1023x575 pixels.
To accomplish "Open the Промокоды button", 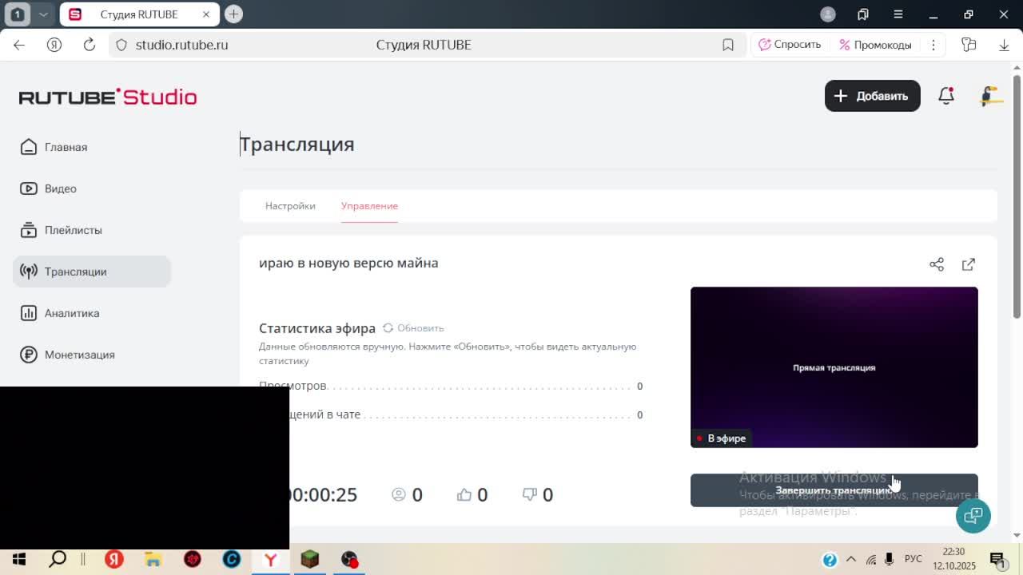I will (x=876, y=45).
